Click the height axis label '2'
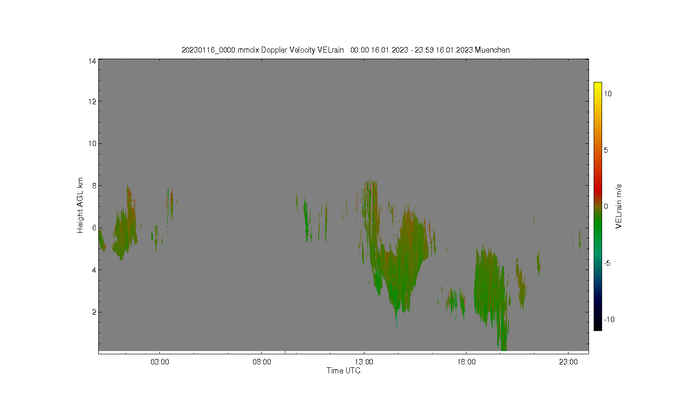 pos(94,312)
